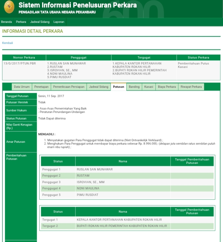Image resolution: width=223 pixels, height=242 pixels.
Task: Click the Kembali link
Action: coord(7,43)
